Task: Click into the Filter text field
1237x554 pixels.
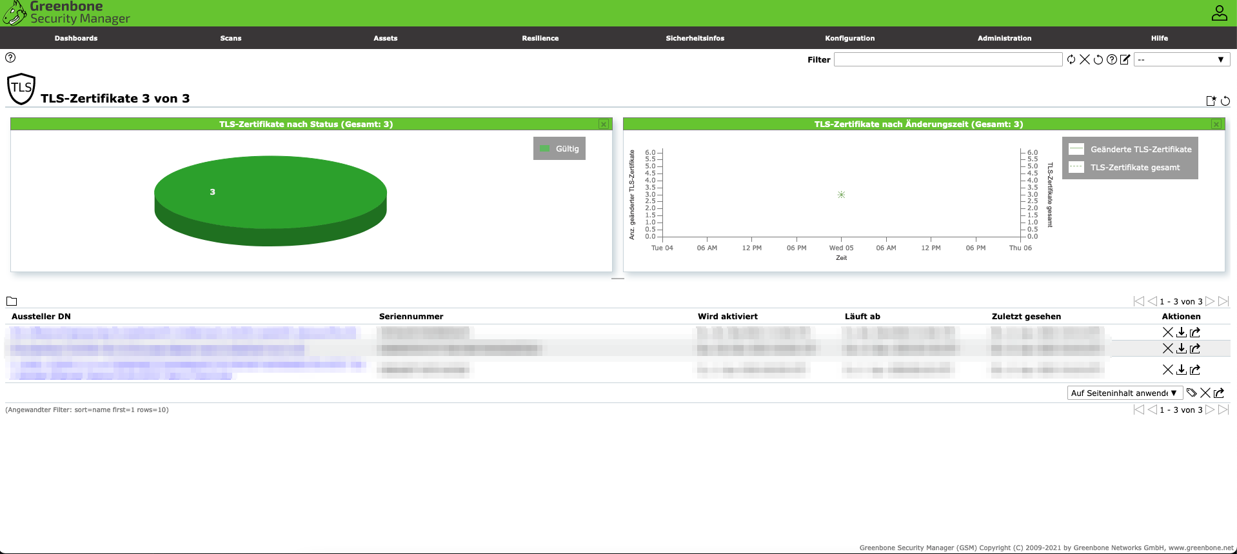Action: tap(947, 59)
